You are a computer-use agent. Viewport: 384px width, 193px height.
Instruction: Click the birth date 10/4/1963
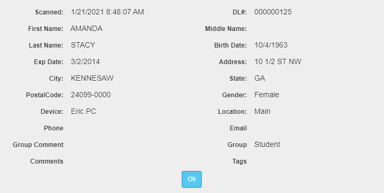point(271,45)
